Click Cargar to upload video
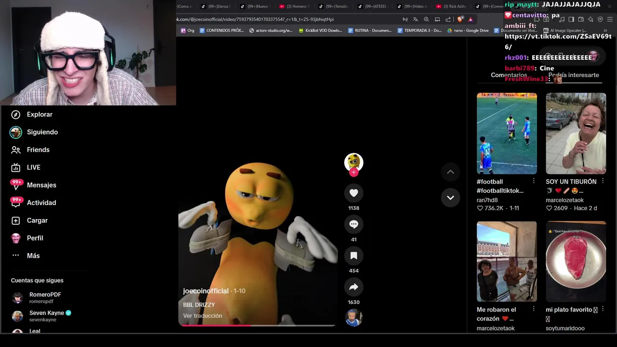Viewport: 617px width, 347px height. (29, 220)
